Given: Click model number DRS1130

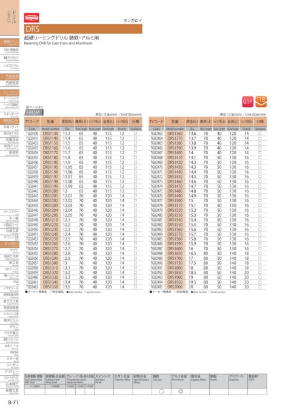Looking at the screenshot, I should pyautogui.click(x=50, y=134).
